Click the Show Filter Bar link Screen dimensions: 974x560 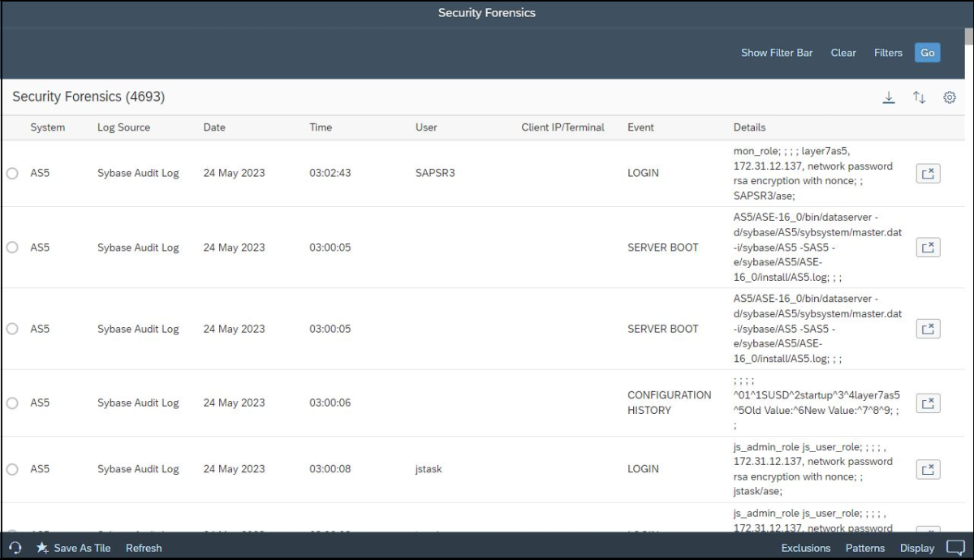tap(777, 53)
